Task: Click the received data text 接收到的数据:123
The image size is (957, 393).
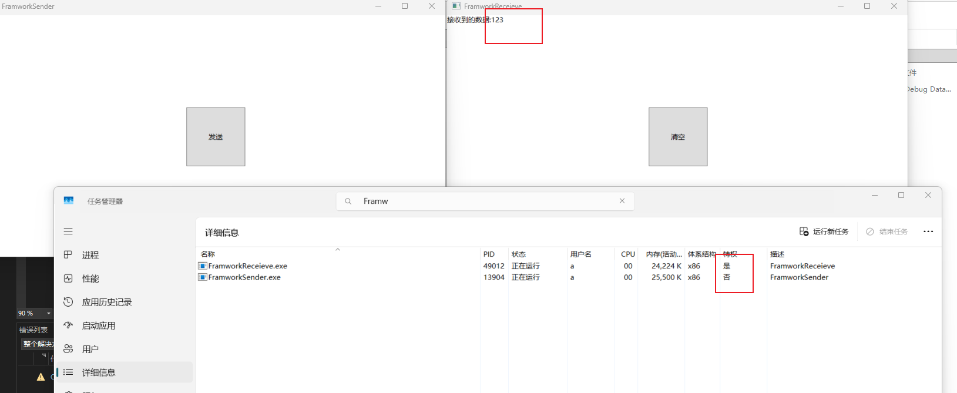Action: coord(475,20)
